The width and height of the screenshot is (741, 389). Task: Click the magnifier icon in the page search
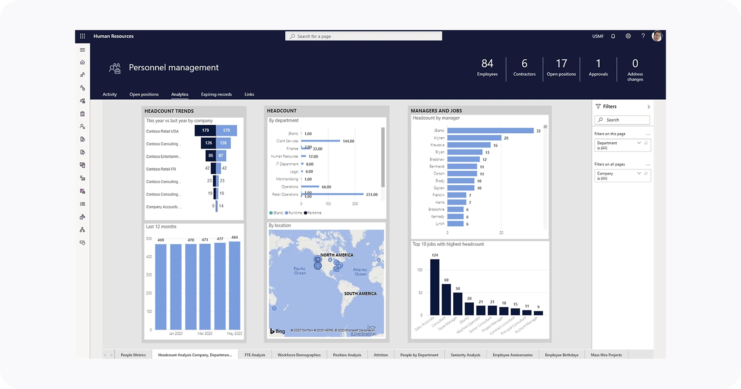pos(292,36)
